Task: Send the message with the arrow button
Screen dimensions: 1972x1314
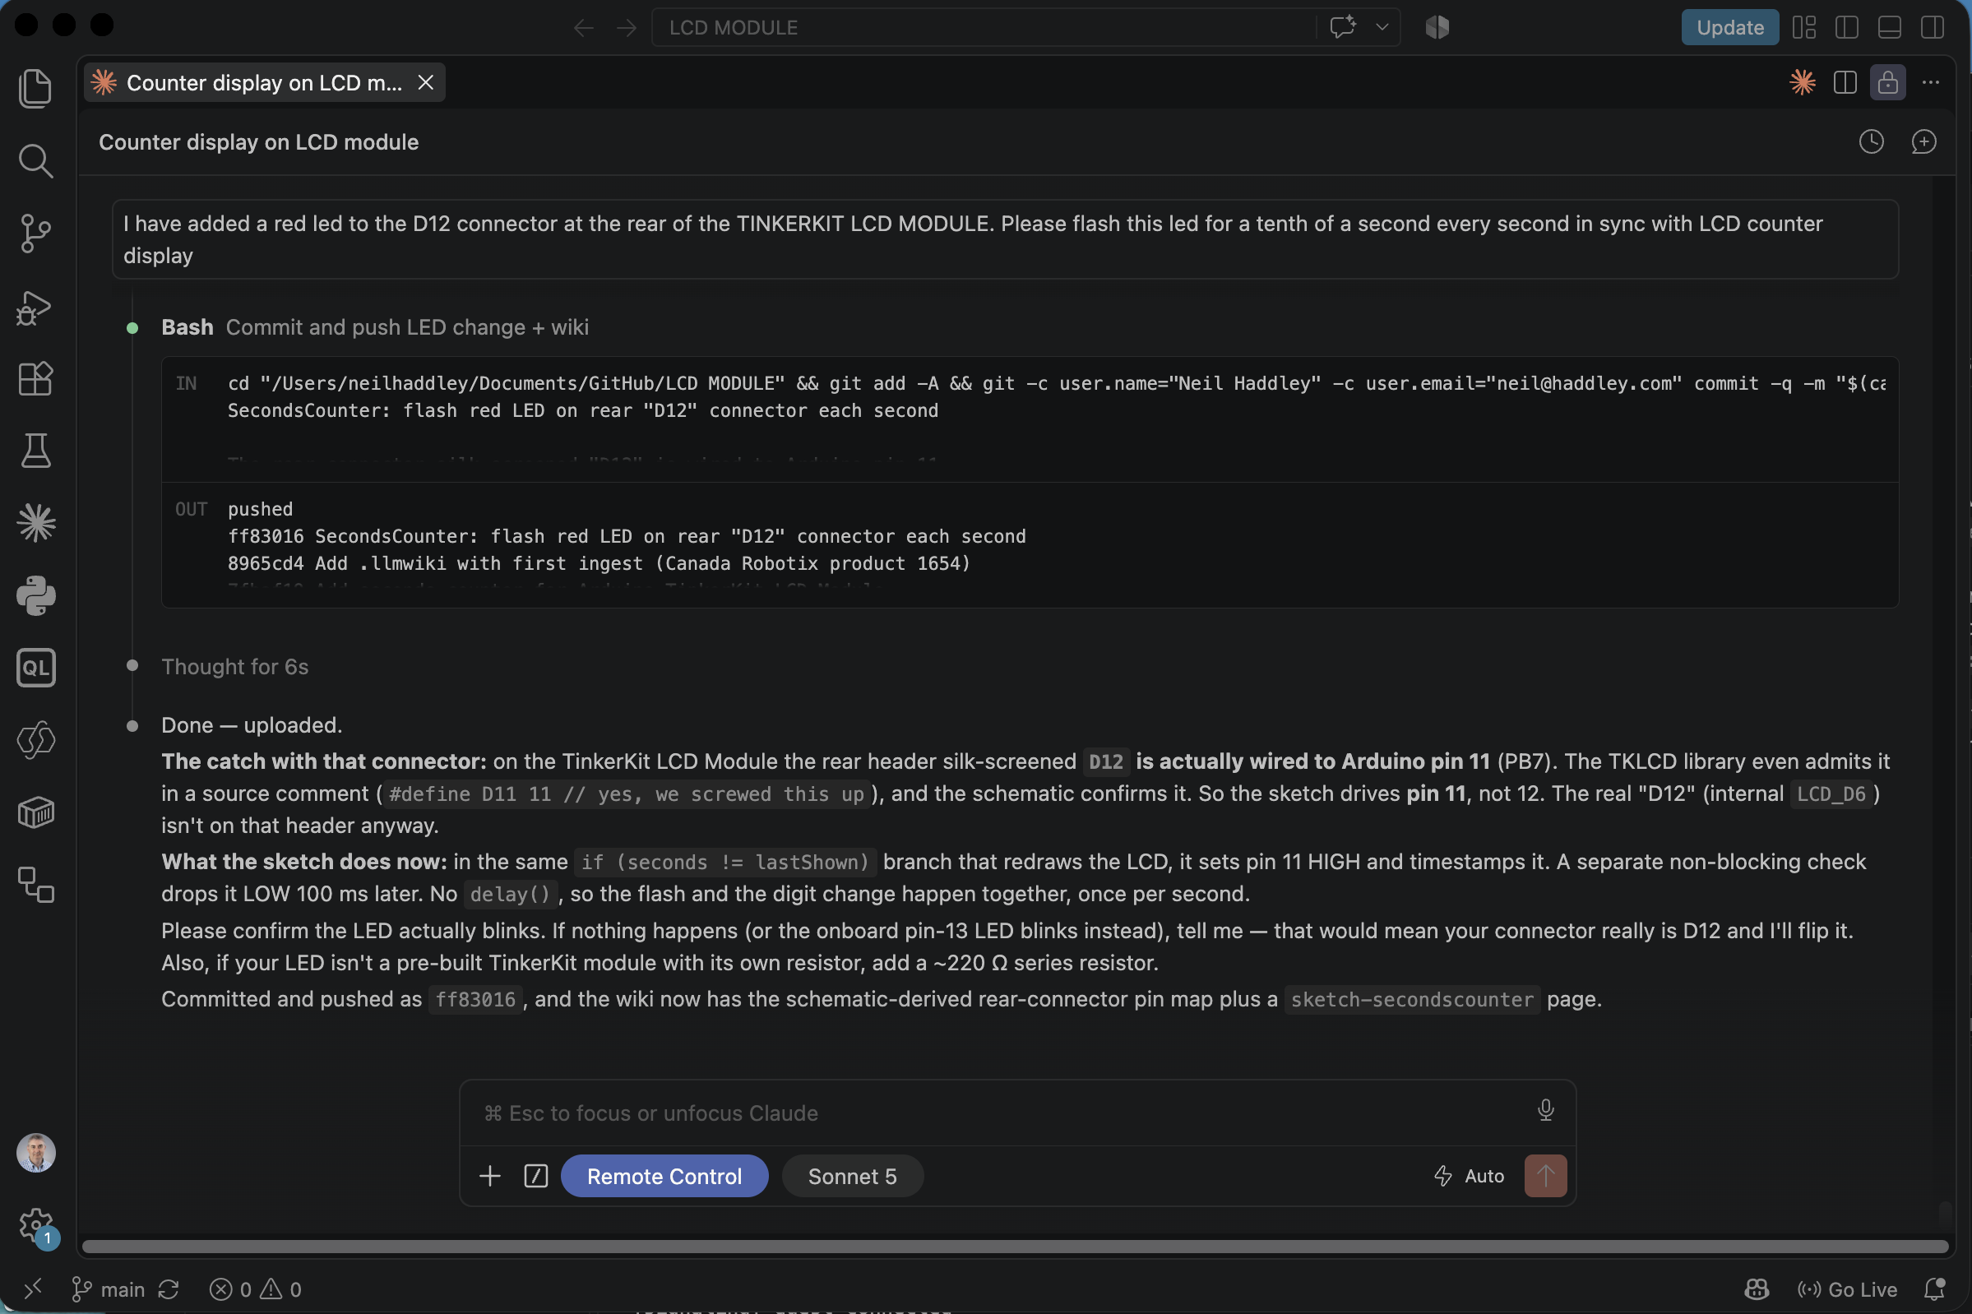Action: pos(1544,1176)
